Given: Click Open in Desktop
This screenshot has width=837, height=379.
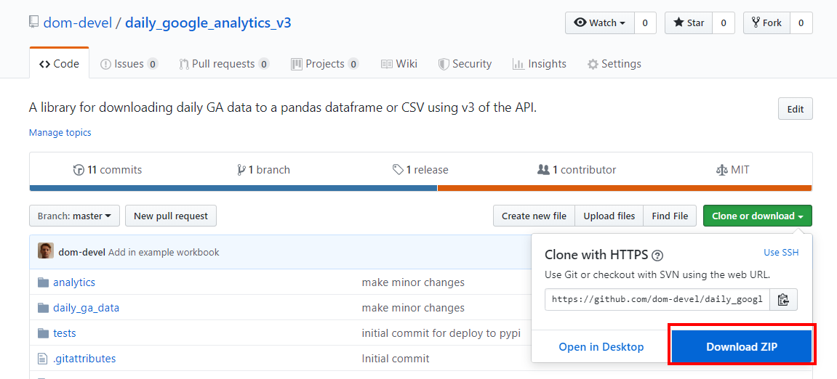Looking at the screenshot, I should pos(601,347).
